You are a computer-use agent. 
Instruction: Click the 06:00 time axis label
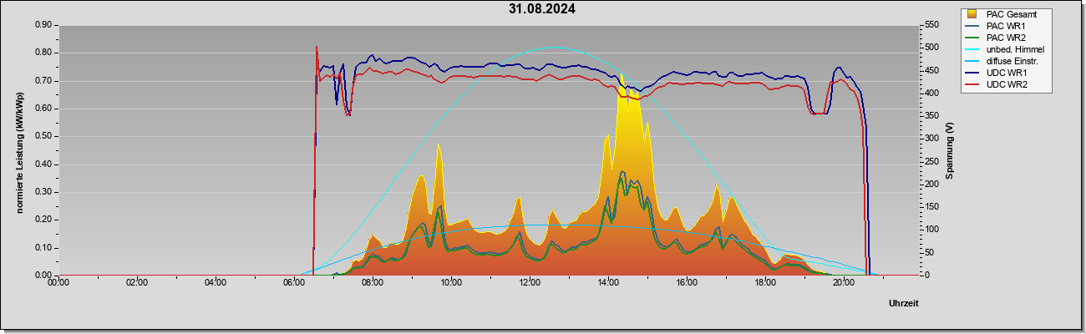[x=294, y=283]
